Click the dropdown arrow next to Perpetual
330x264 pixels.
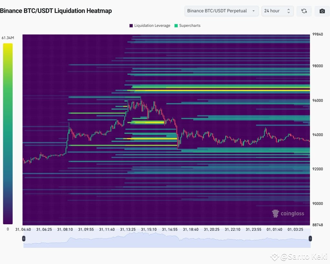click(x=254, y=11)
